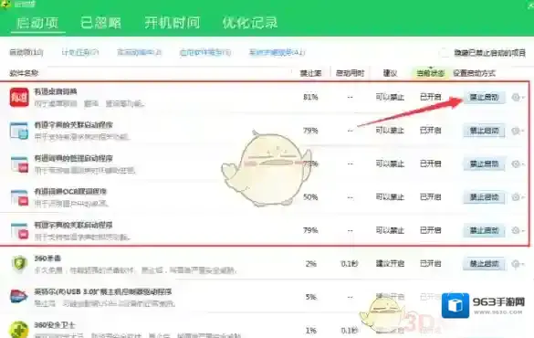The width and height of the screenshot is (534, 338).
Task: Toggle the 隐藏已禁止启动的项目 checkbox
Action: [444, 53]
